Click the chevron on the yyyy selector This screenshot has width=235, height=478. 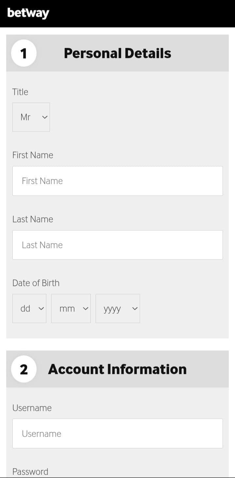click(x=134, y=308)
